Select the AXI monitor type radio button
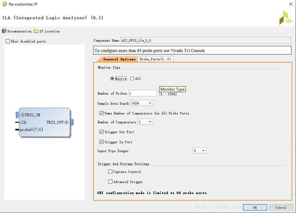296x213 pixels. (x=132, y=78)
